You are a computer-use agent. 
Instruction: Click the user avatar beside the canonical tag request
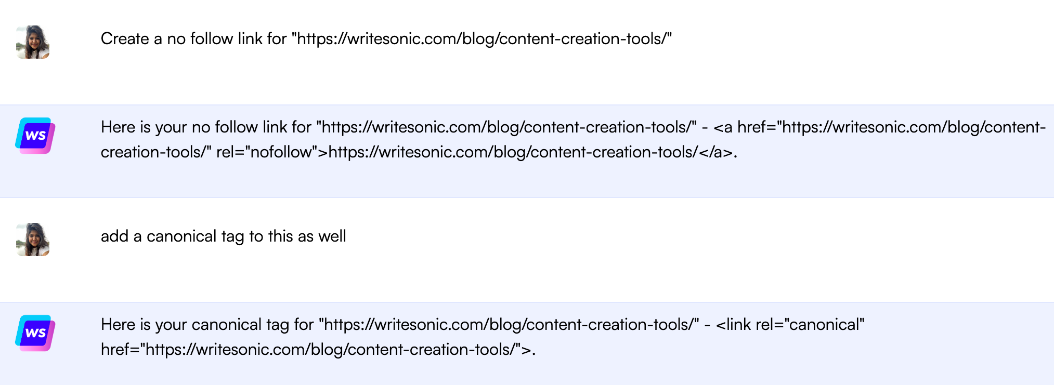33,240
